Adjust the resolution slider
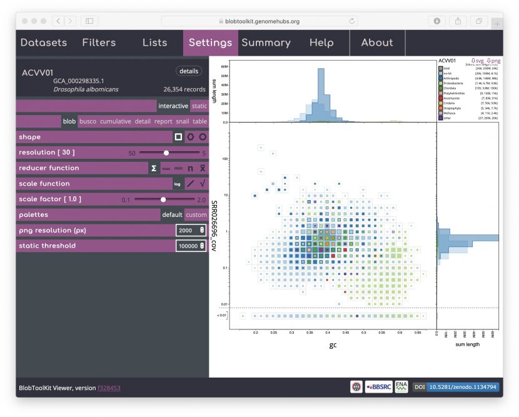 166,152
